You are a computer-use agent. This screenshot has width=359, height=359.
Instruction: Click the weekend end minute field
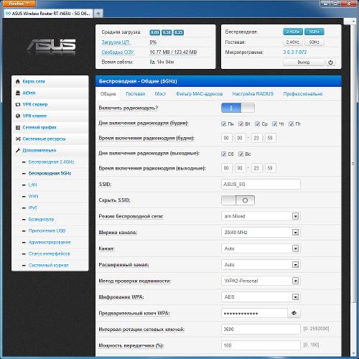point(270,168)
